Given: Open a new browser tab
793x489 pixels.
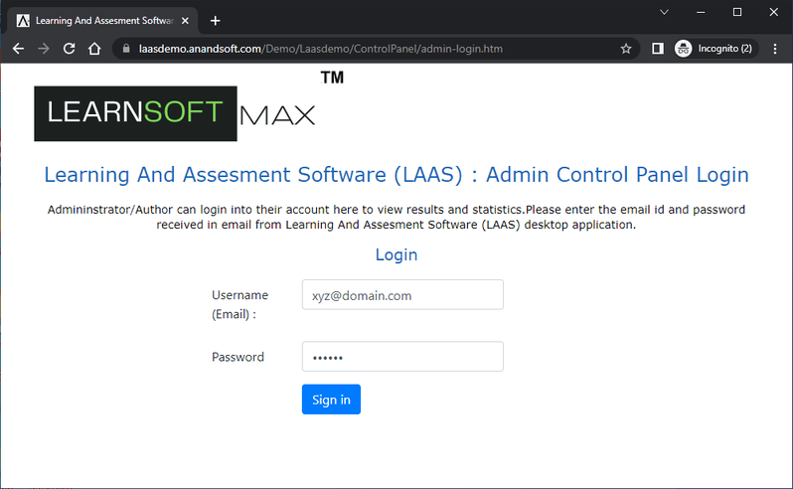Looking at the screenshot, I should pos(215,21).
